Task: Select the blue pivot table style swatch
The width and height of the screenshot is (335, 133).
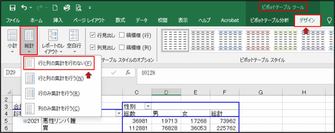Action: [x=229, y=41]
